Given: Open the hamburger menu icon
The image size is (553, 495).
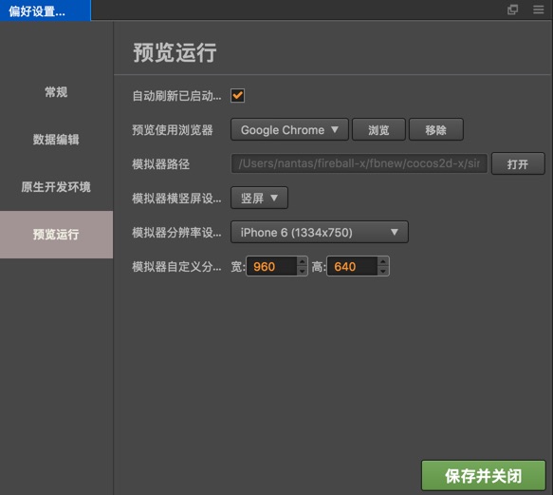Looking at the screenshot, I should [538, 10].
